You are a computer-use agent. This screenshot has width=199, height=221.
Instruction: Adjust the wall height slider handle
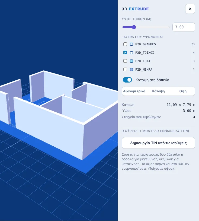point(134,27)
